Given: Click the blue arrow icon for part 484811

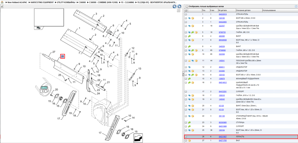Looking at the screenshot, I should pyautogui.click(x=189, y=67).
